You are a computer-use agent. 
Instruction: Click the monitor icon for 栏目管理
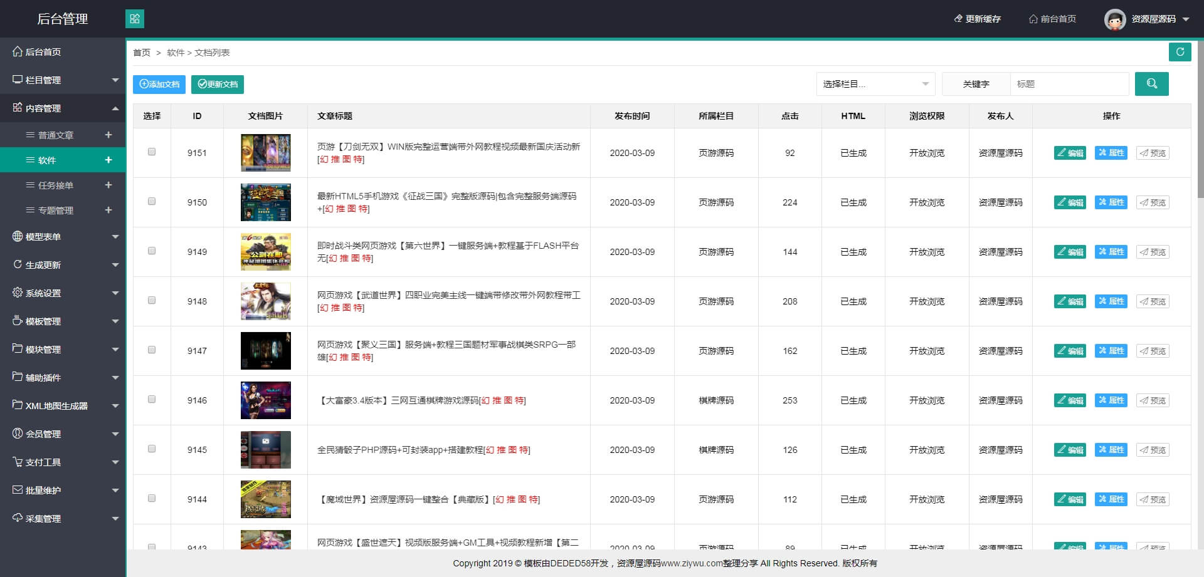point(18,80)
